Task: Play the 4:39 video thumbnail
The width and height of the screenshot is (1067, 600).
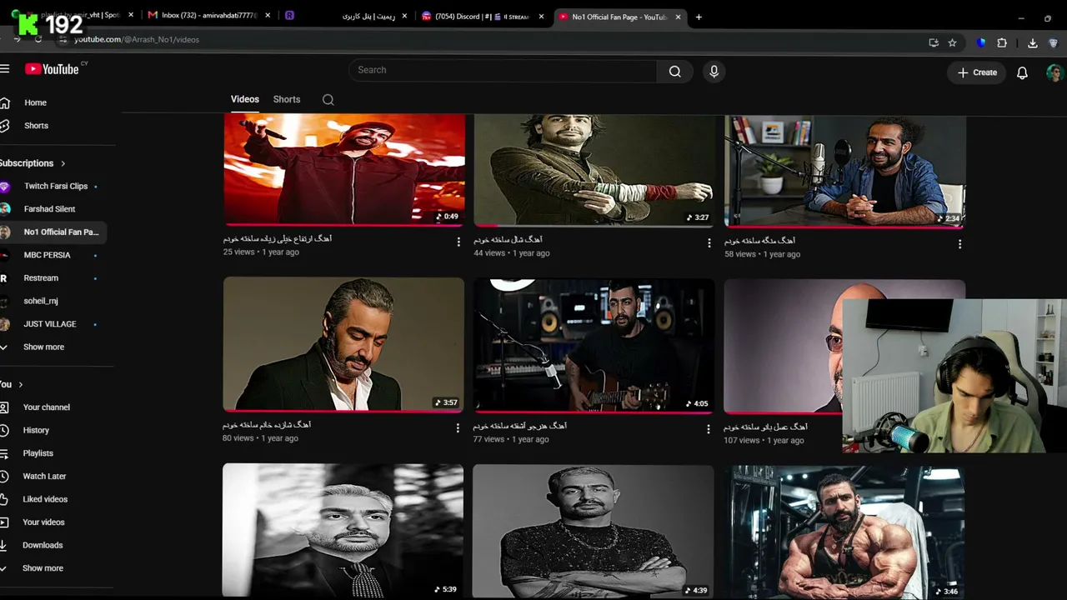Action: [x=594, y=531]
